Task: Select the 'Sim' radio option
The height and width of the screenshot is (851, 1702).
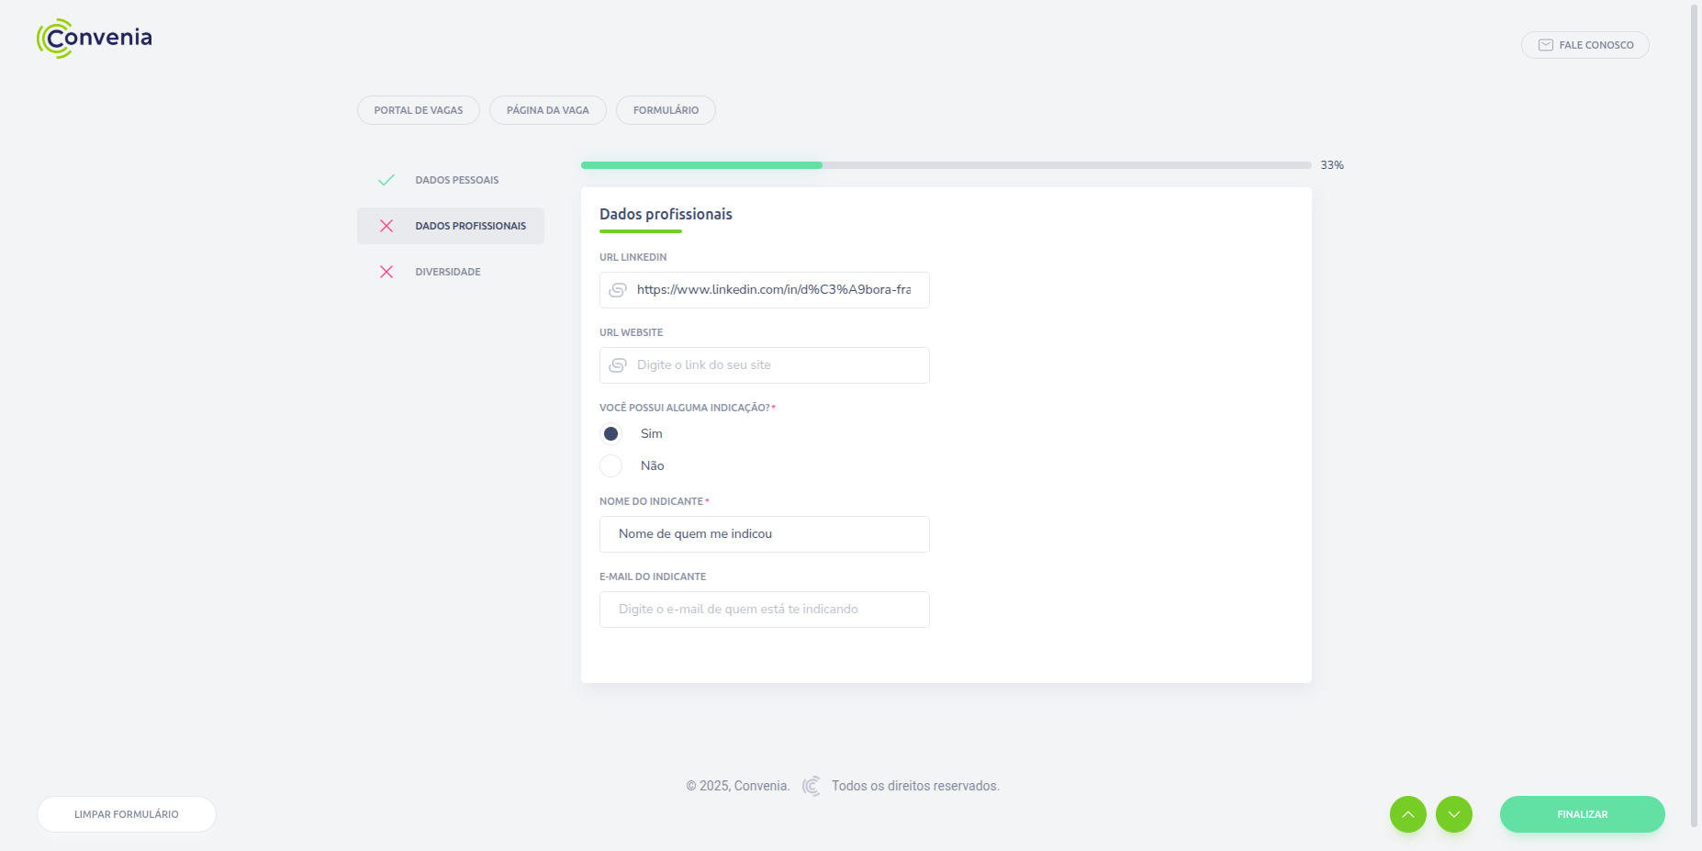Action: [611, 433]
